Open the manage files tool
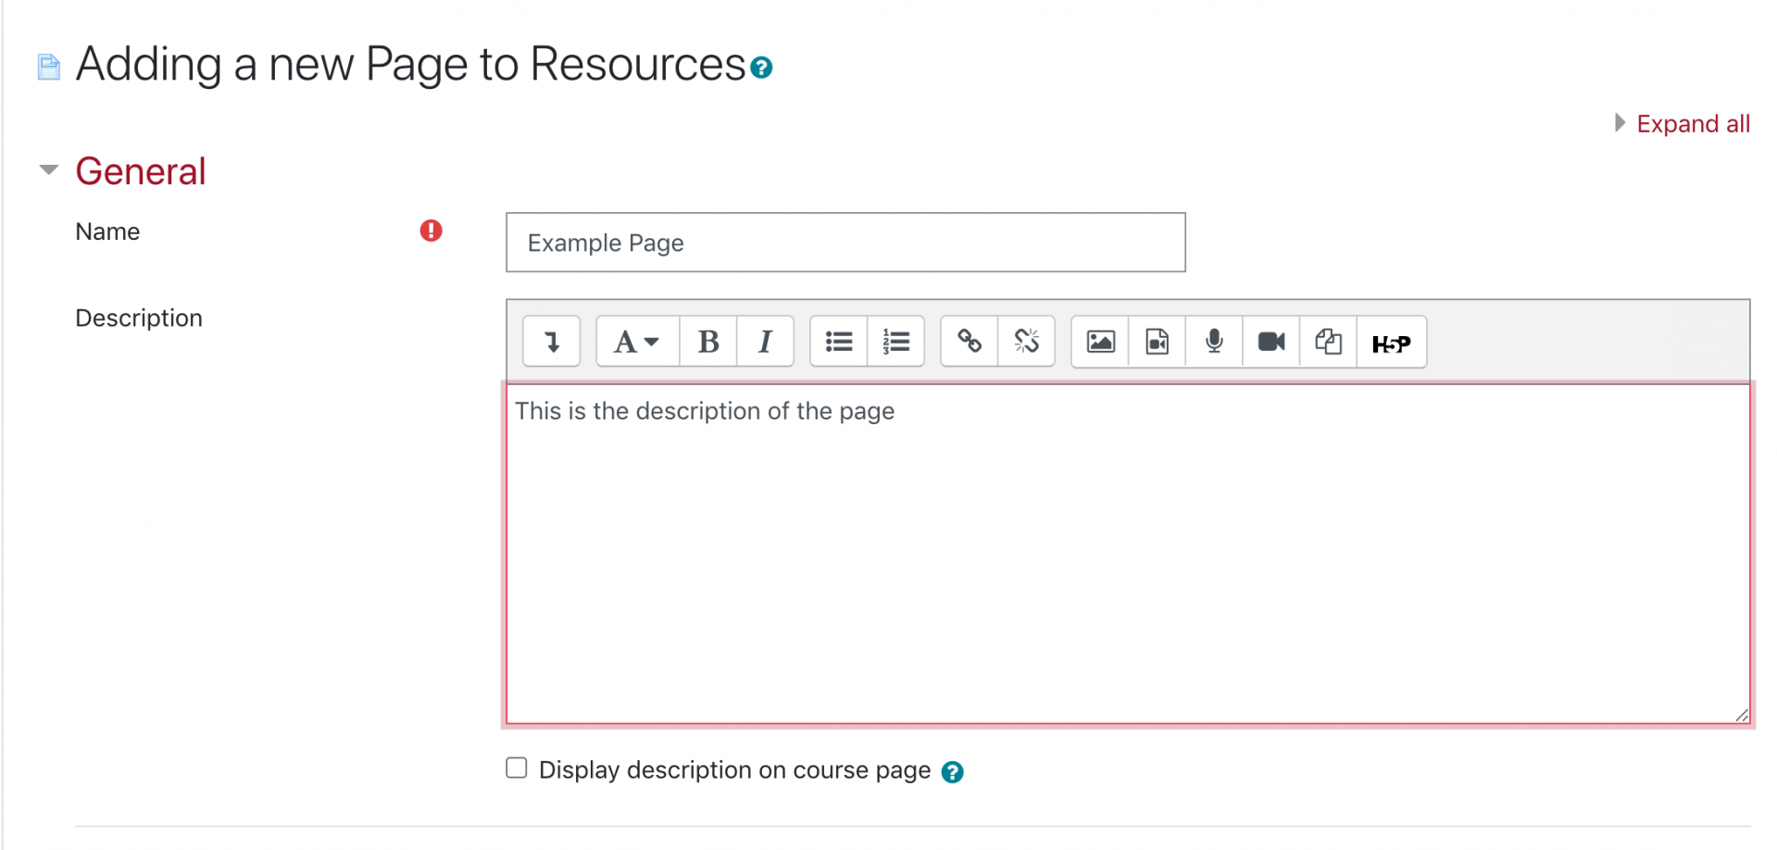 pos(1328,342)
